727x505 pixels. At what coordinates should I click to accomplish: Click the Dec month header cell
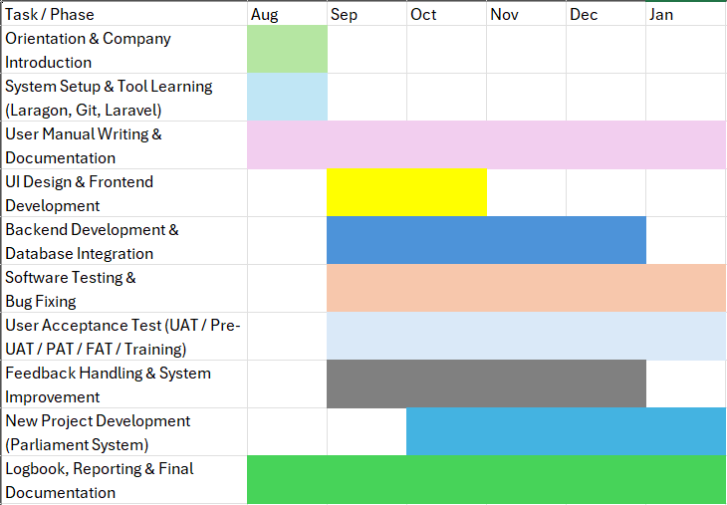(606, 14)
